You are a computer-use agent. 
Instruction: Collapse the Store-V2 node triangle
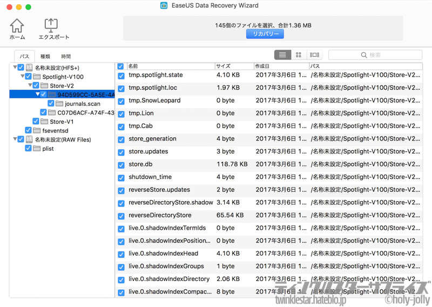pyautogui.click(x=30, y=85)
